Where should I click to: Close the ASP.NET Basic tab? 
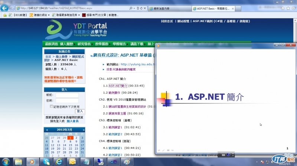[x=233, y=9]
